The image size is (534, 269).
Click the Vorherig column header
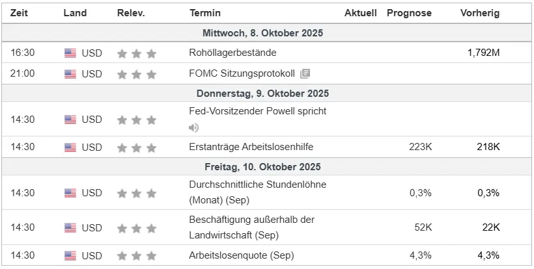(480, 13)
